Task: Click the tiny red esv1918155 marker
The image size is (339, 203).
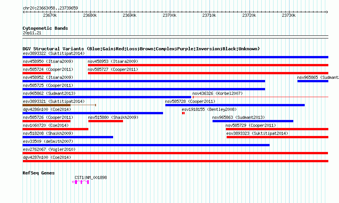Action: click(183, 113)
